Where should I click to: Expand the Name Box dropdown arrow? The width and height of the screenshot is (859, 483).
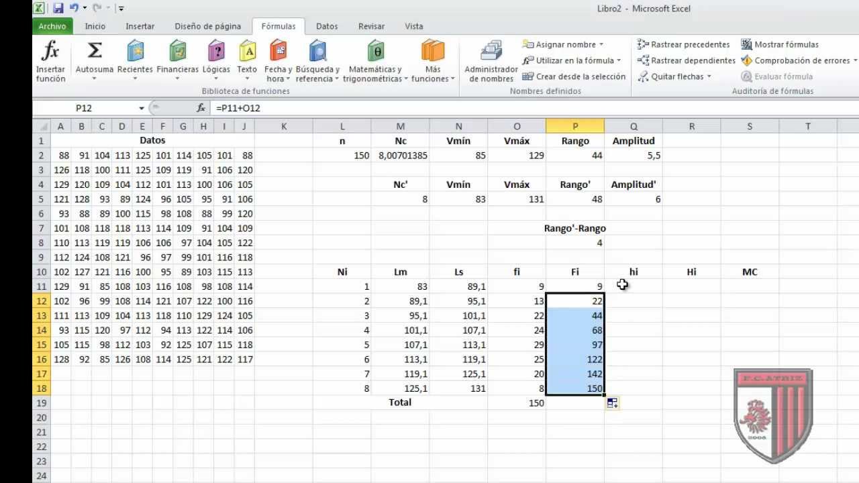click(x=142, y=108)
